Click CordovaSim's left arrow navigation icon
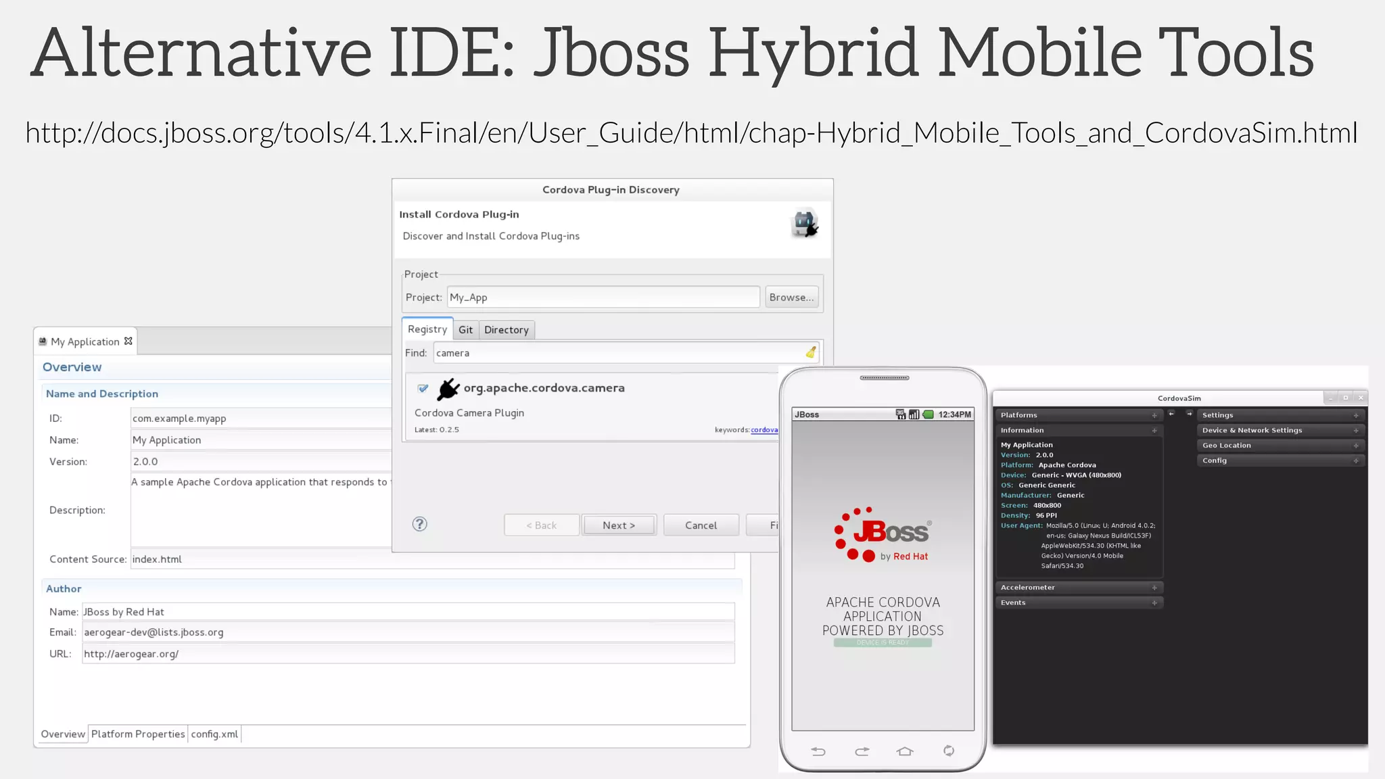 click(x=1172, y=413)
